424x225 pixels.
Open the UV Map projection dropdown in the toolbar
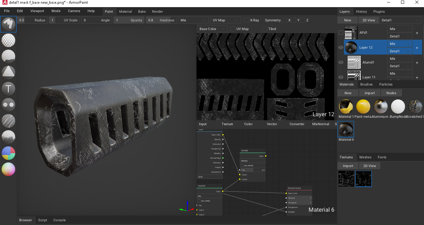[x=225, y=20]
